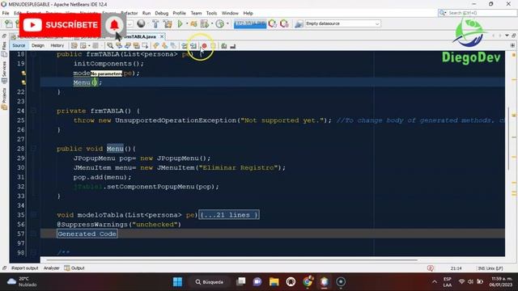Open the Projects side panel
Image resolution: width=518 pixels, height=291 pixels.
[4, 99]
